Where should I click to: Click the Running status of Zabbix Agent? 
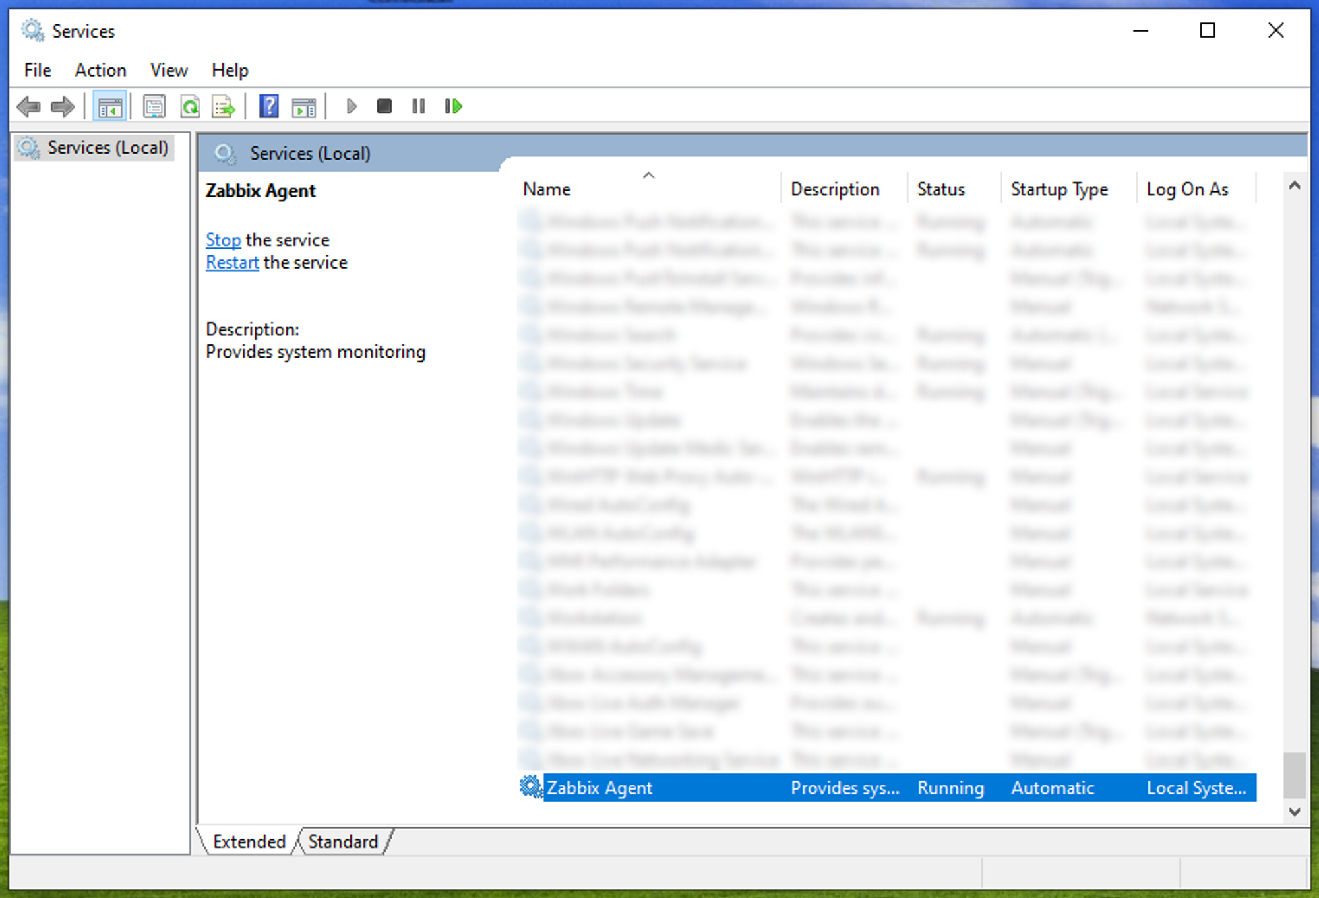point(950,788)
